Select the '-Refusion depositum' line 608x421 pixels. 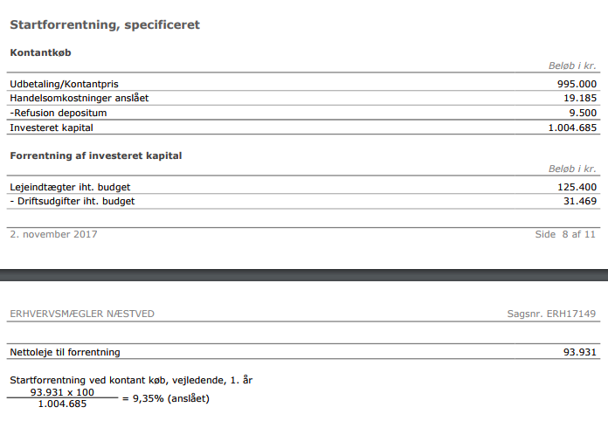tap(58, 113)
